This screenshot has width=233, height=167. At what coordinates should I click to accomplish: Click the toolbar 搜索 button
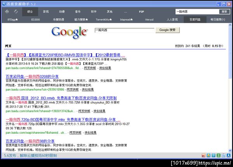[224, 12]
